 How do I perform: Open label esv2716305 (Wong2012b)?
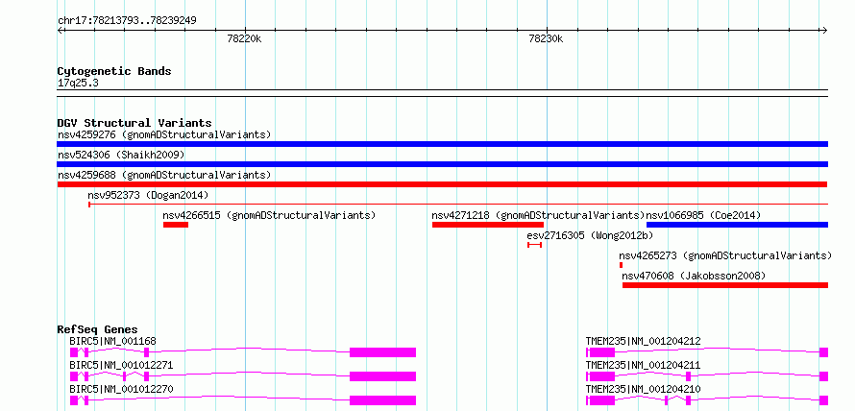pyautogui.click(x=590, y=235)
